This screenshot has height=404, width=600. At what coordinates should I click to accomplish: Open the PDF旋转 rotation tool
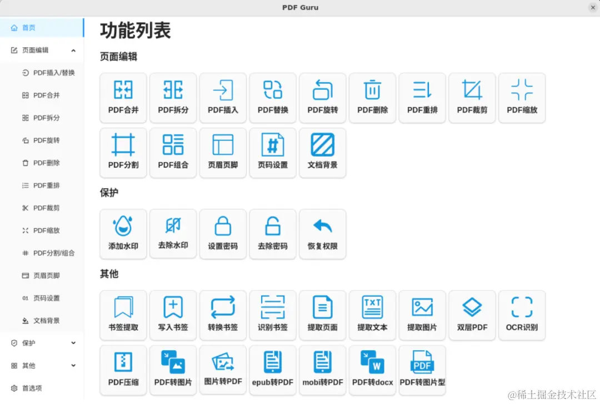pos(323,98)
